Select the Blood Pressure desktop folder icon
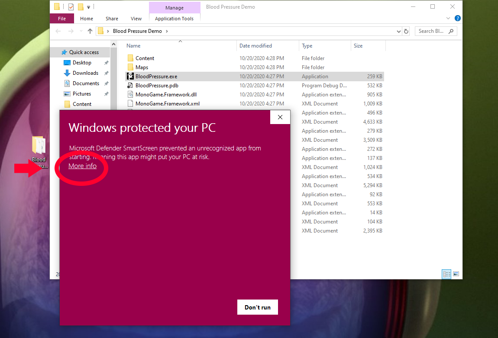This screenshot has height=338, width=498. pyautogui.click(x=39, y=152)
